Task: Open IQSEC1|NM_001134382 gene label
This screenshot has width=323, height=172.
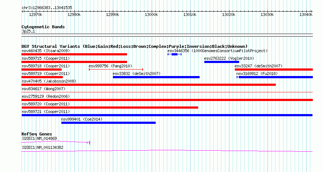Action: tap(42, 147)
